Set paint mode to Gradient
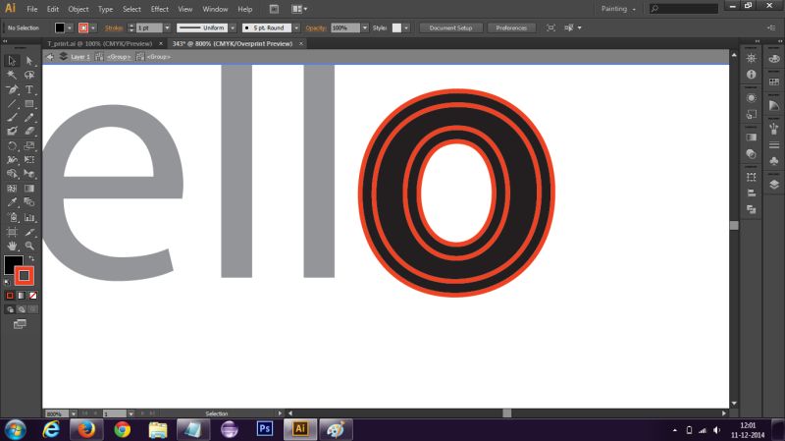 coord(21,296)
